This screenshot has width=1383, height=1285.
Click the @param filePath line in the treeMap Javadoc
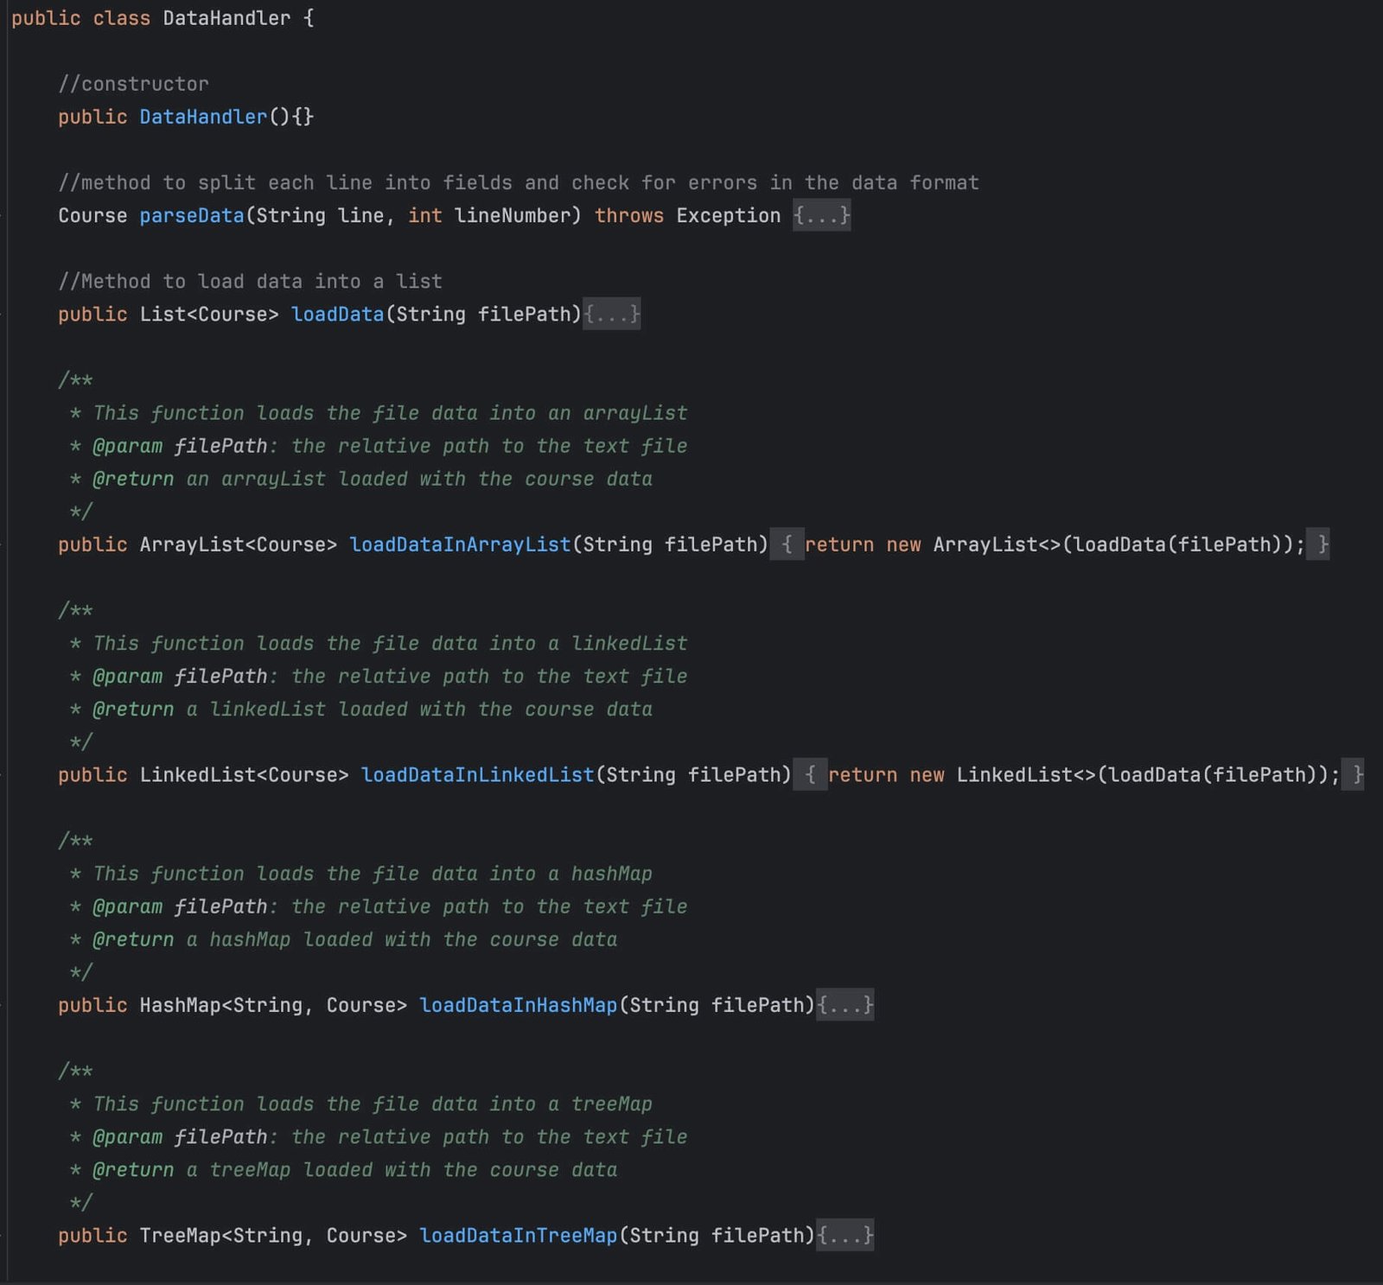379,1137
